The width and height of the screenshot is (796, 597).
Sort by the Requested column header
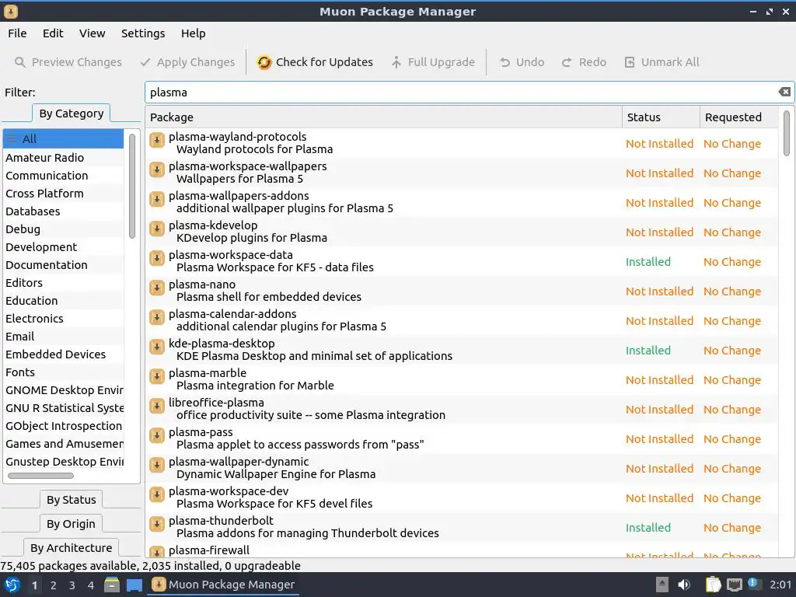(738, 117)
